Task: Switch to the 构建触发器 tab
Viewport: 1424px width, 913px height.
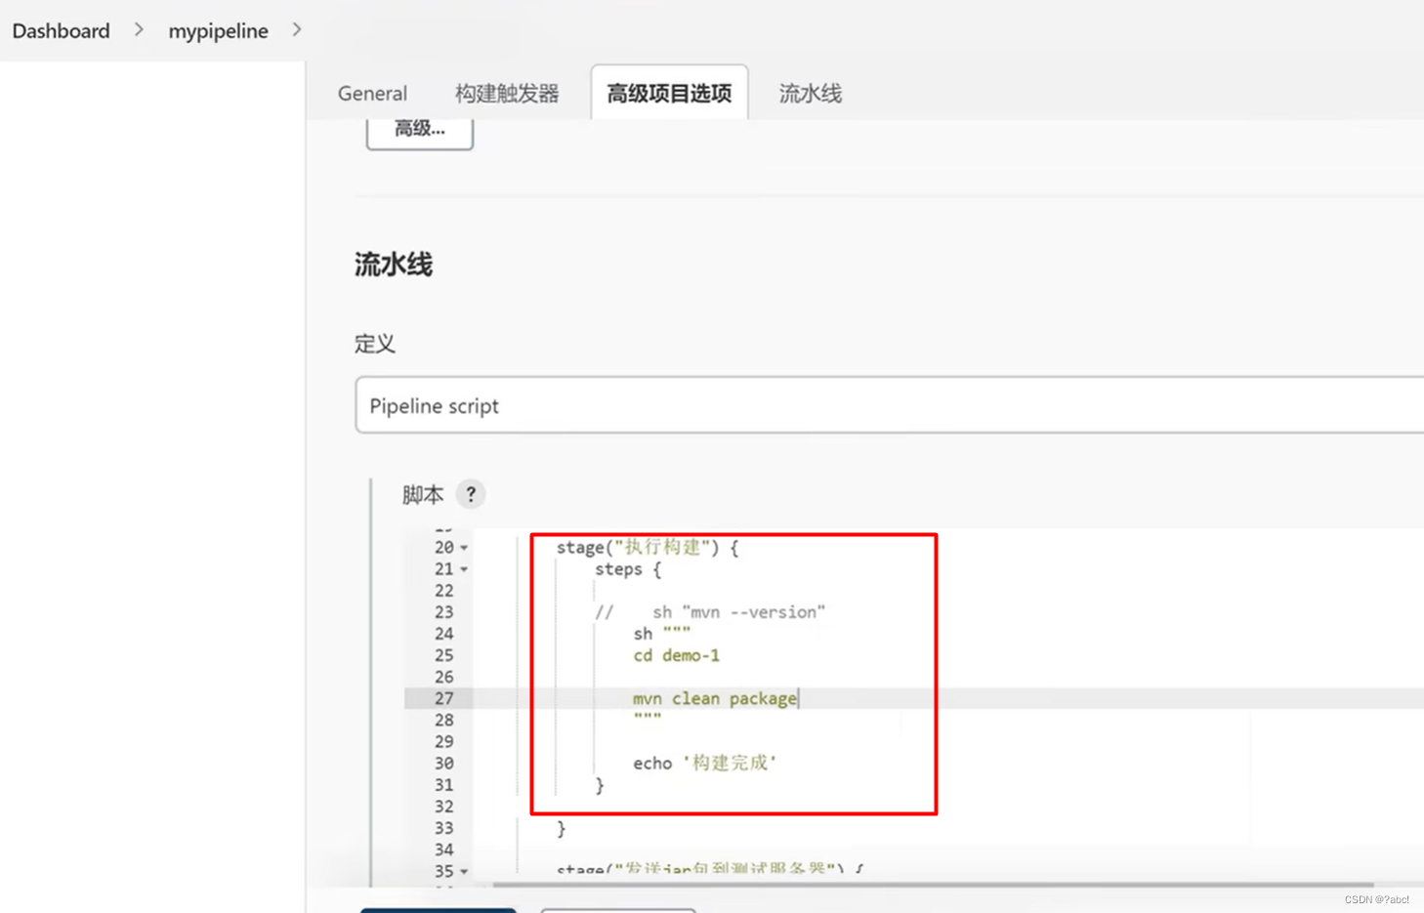Action: 507,94
